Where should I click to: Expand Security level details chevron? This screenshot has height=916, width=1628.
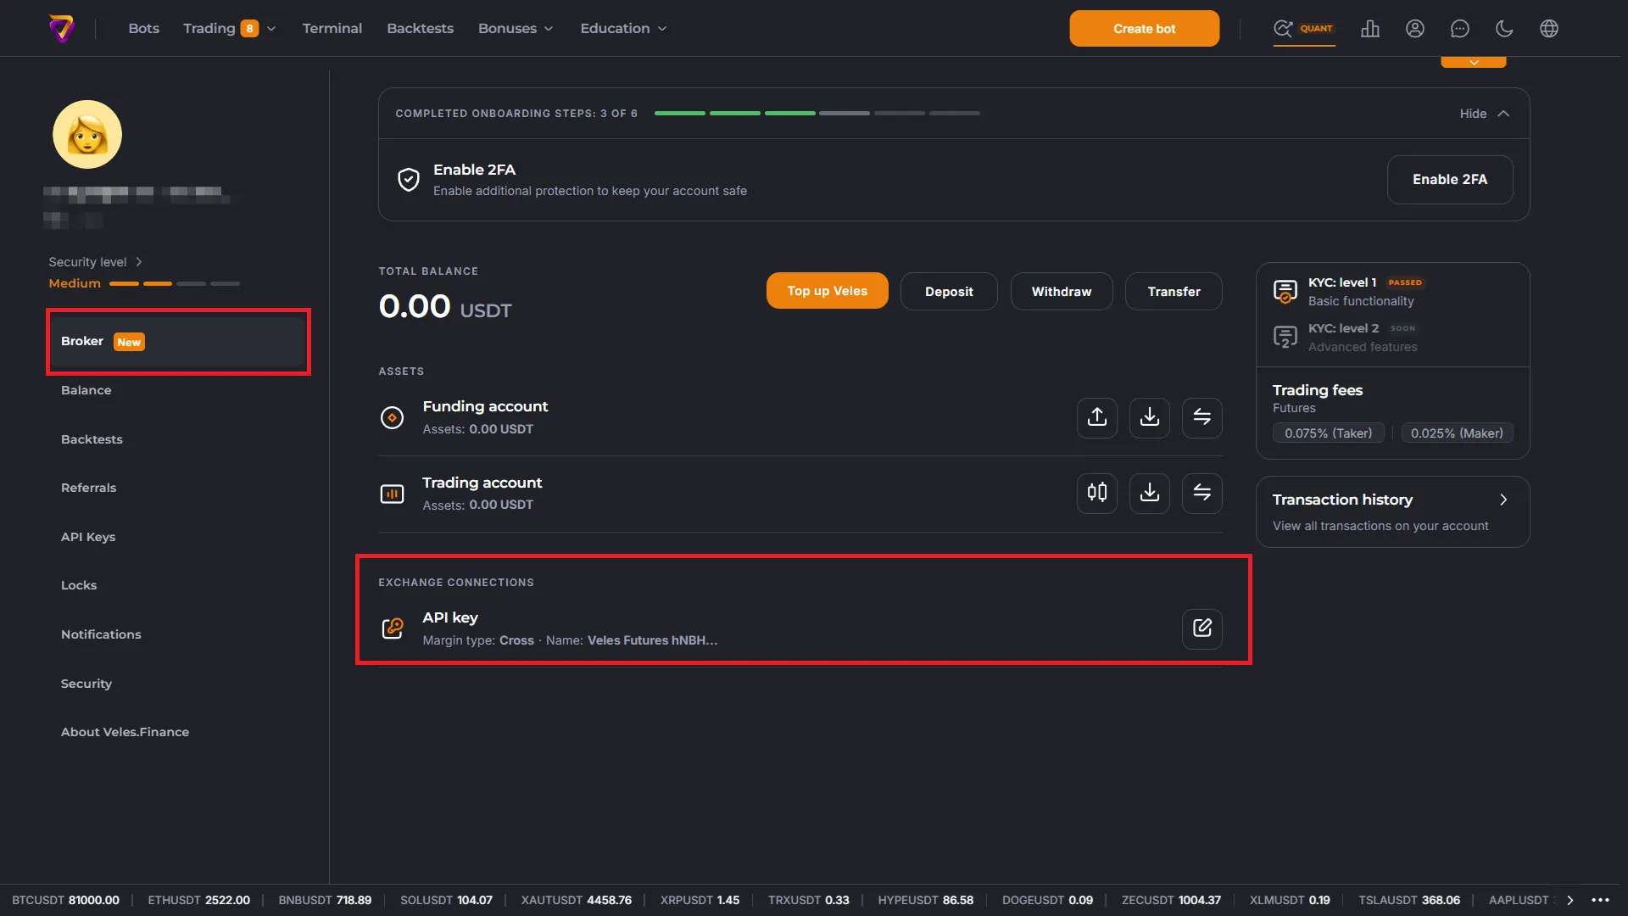pyautogui.click(x=139, y=262)
